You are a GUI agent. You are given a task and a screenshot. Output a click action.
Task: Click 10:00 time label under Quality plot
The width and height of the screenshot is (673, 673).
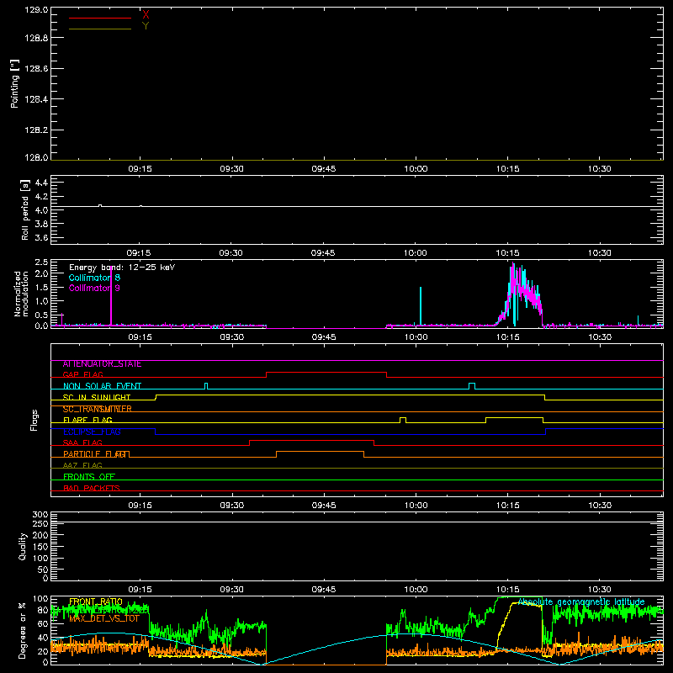coord(416,590)
